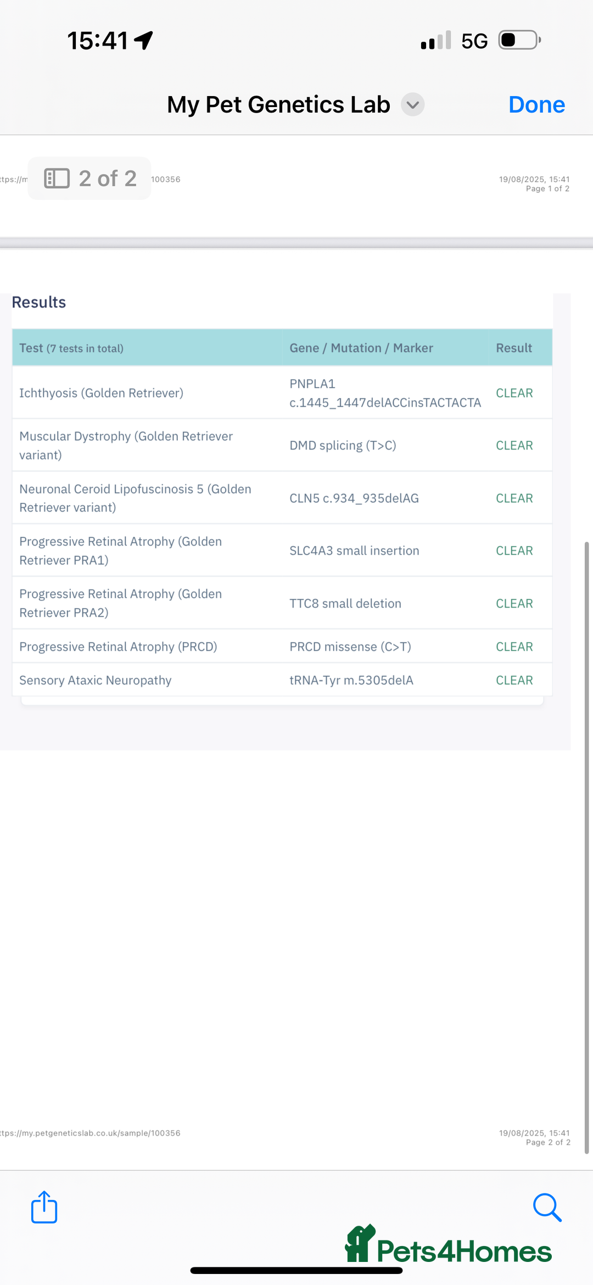Tap the battery icon in status bar
Screen dimensions: 593x1285
(519, 40)
